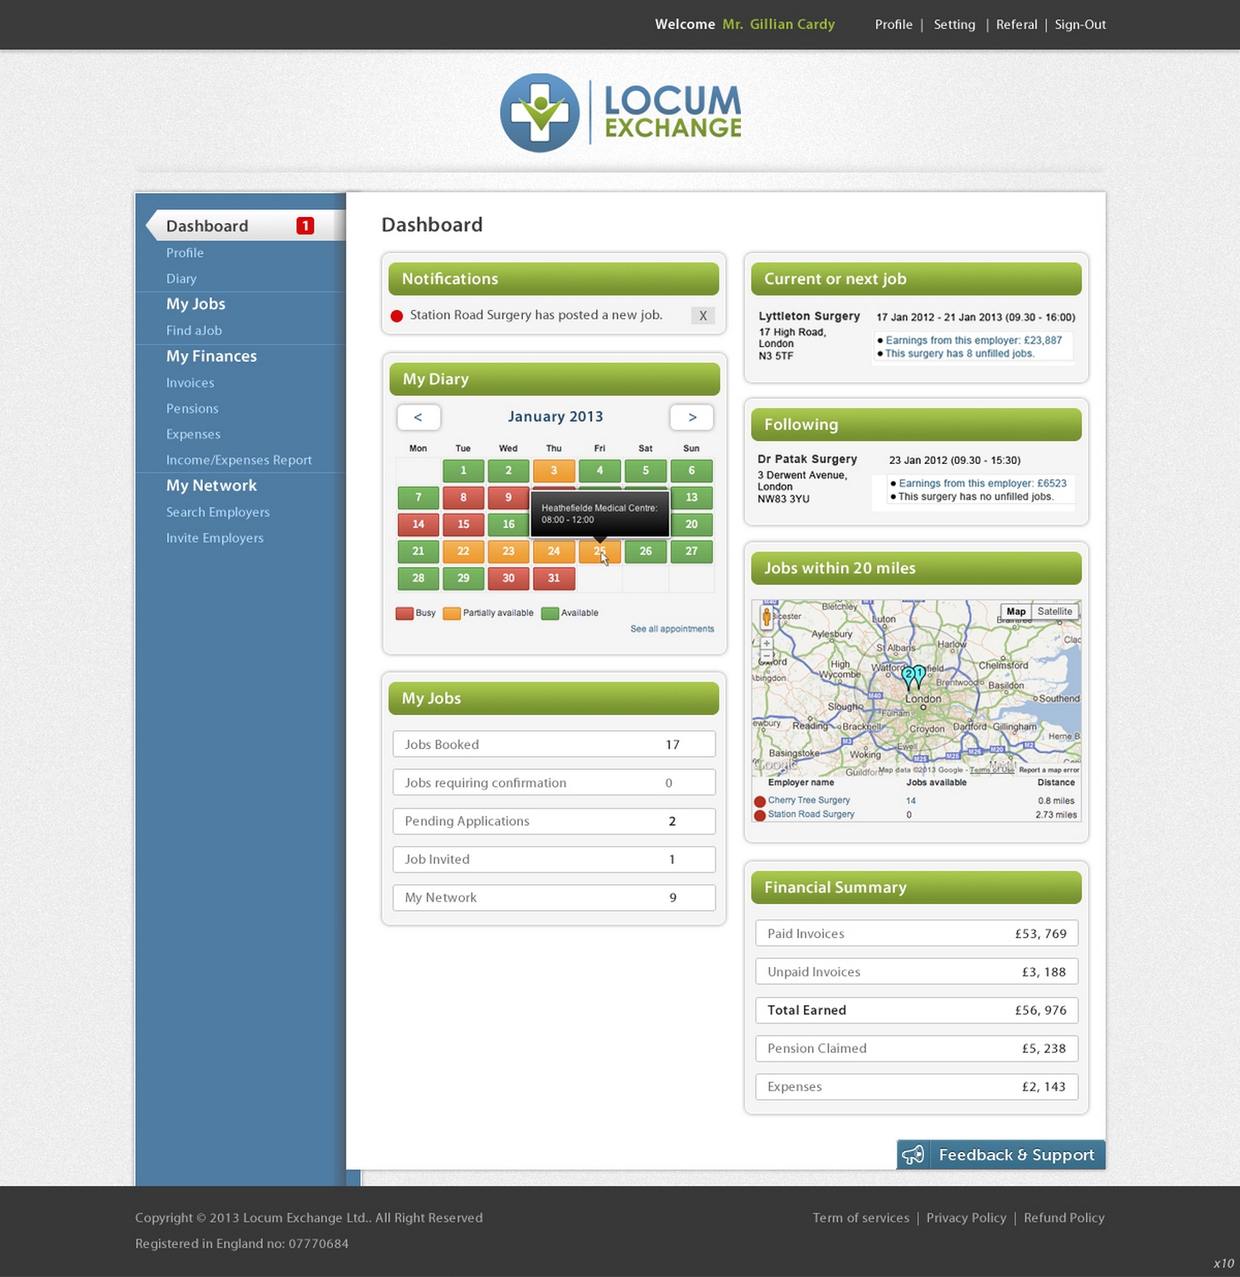This screenshot has height=1277, width=1240.
Task: Click Cherry Tree Surgery employer link
Action: tap(808, 800)
